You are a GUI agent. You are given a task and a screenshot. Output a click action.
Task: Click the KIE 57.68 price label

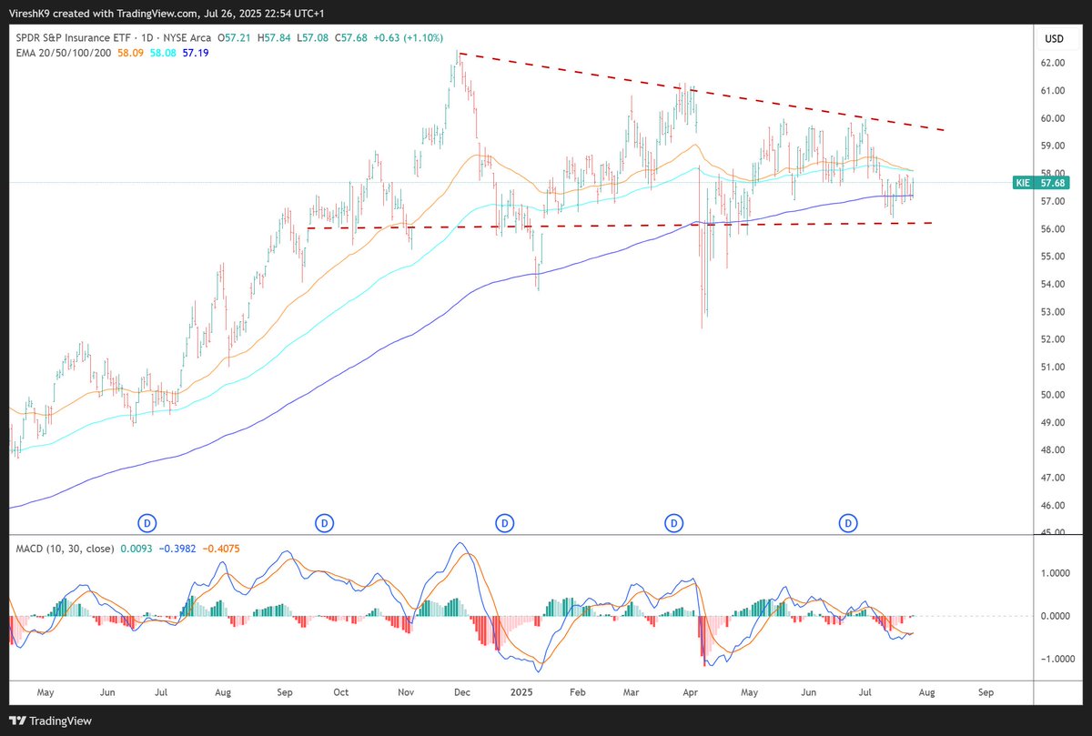tap(1040, 183)
